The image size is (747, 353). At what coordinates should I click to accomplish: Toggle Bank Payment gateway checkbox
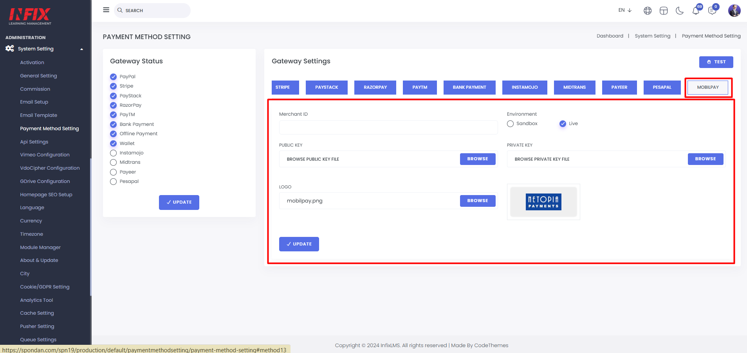click(113, 124)
